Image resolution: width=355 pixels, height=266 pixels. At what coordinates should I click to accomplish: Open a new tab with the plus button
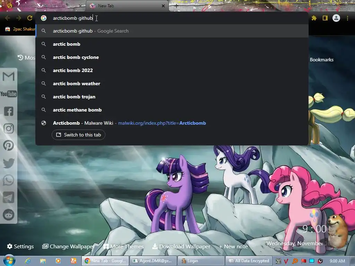click(176, 6)
